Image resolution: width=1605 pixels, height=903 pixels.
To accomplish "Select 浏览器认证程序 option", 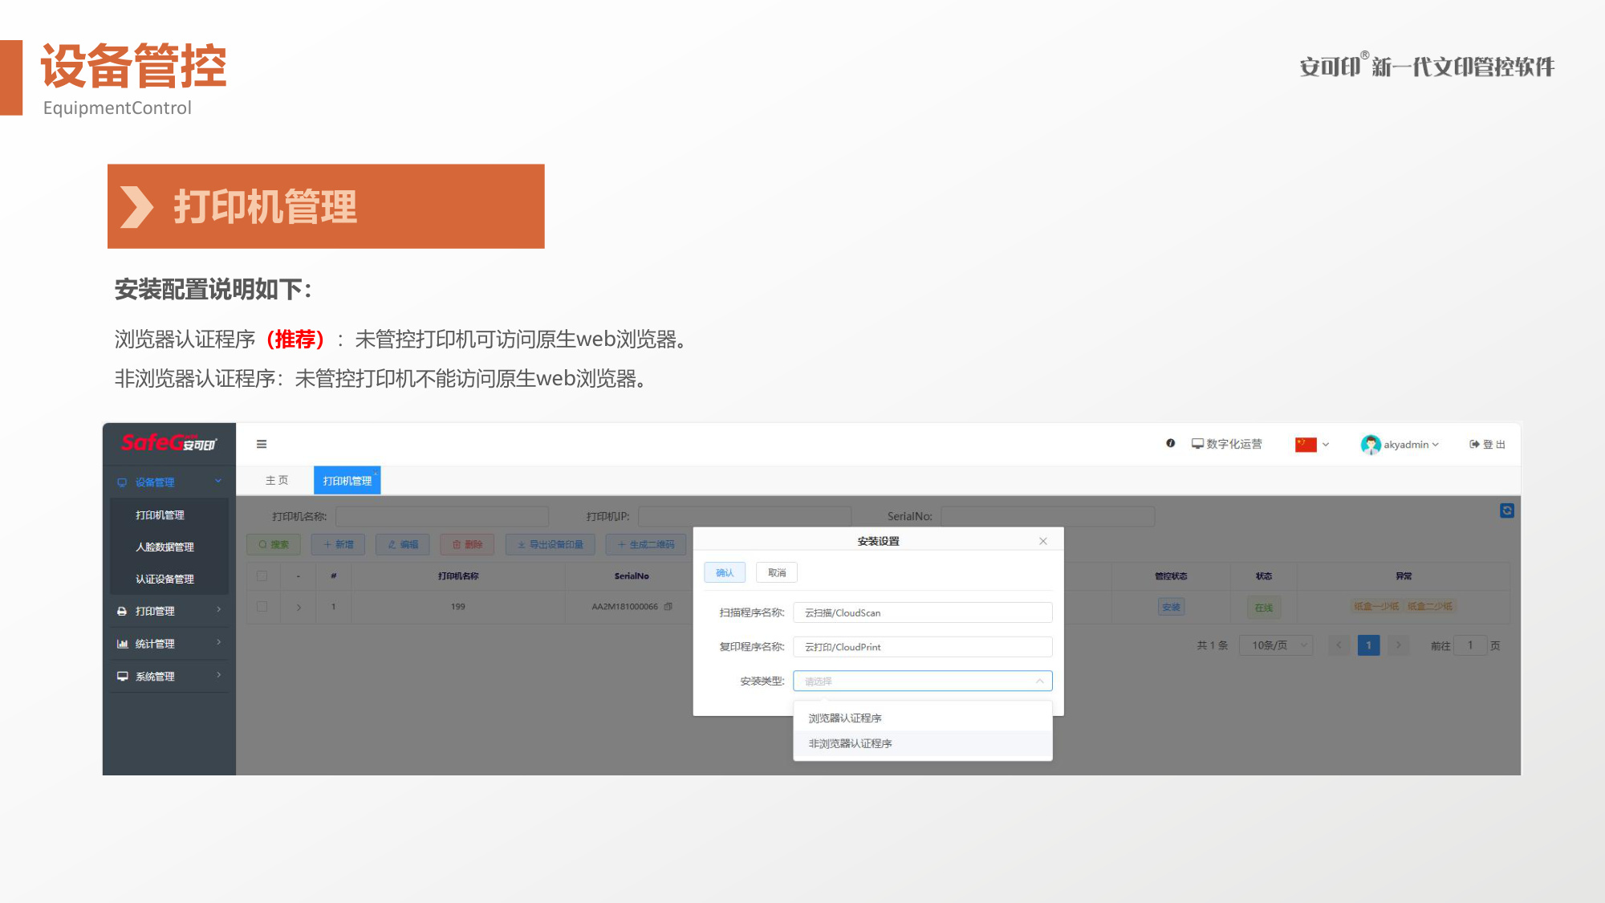I will click(x=923, y=718).
